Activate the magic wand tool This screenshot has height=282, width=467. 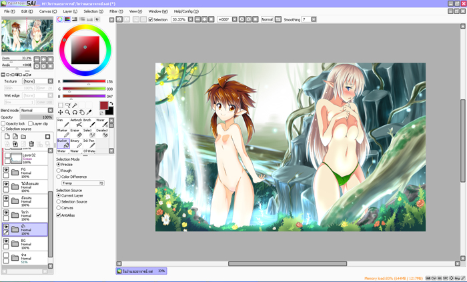[x=75, y=105]
